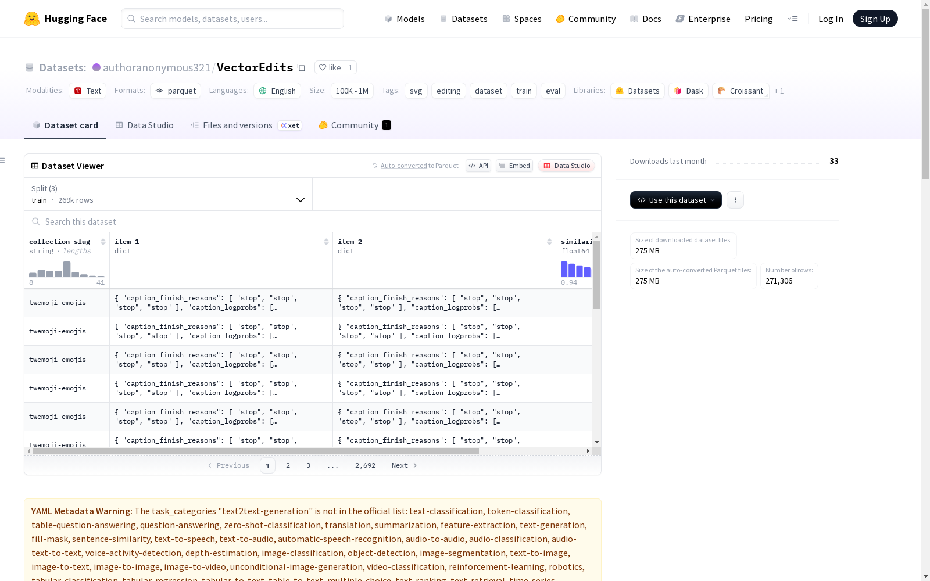Copy dataset name with the copy icon
The height and width of the screenshot is (581, 930).
[301, 67]
